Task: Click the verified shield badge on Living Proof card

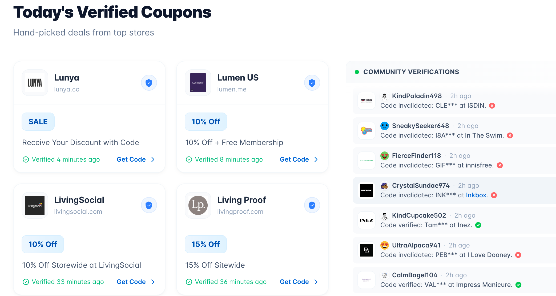Action: [312, 205]
